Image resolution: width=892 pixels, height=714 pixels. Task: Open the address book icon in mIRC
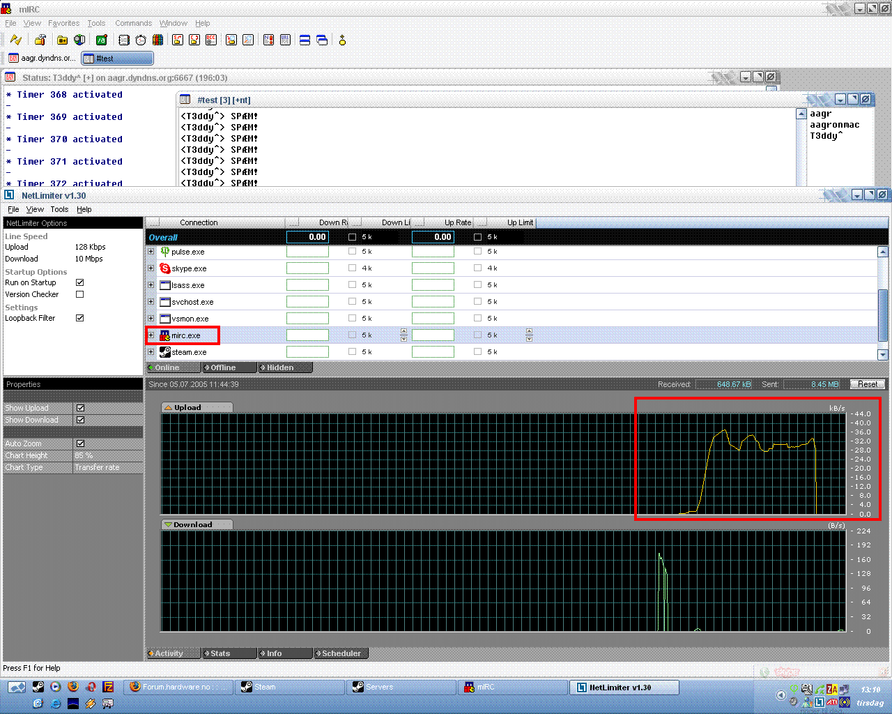point(123,40)
